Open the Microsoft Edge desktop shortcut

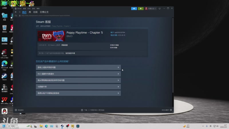[x=4, y=66]
